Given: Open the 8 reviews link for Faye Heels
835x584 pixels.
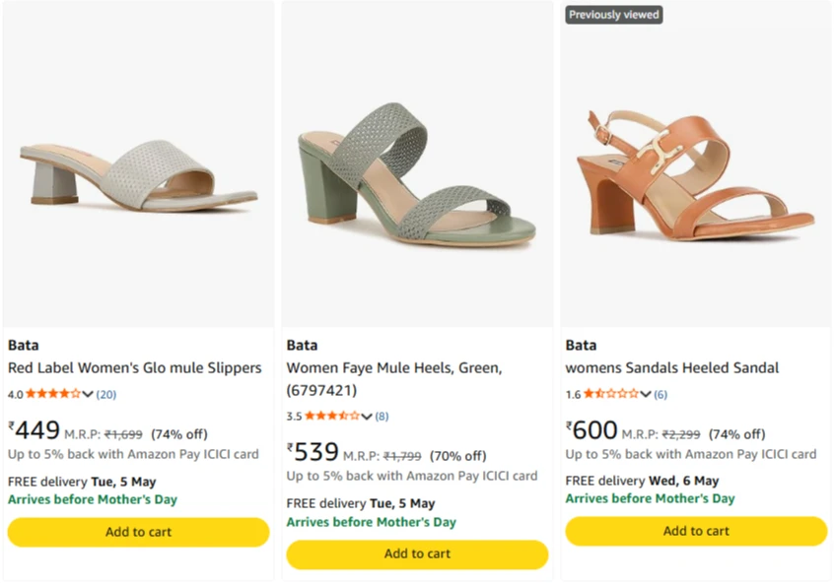Looking at the screenshot, I should click(382, 417).
